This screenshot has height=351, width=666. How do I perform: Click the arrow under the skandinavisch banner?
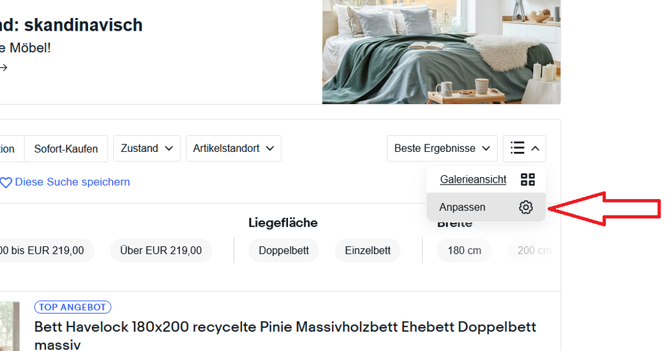[x=3, y=67]
